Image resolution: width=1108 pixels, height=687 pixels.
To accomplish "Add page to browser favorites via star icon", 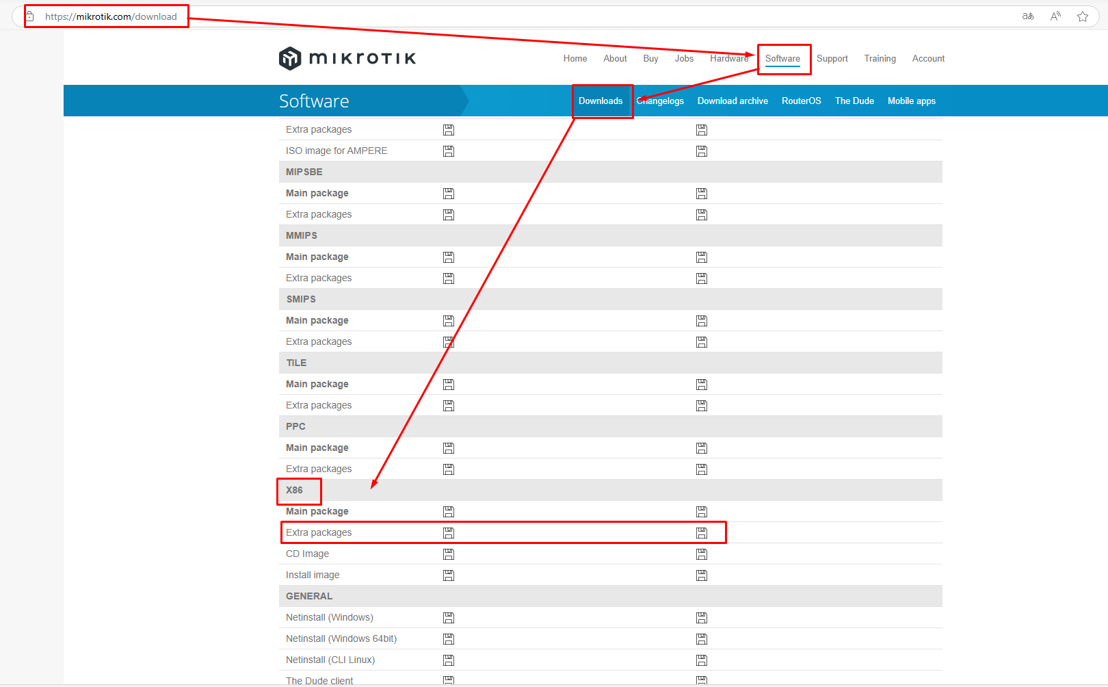I will coord(1083,16).
